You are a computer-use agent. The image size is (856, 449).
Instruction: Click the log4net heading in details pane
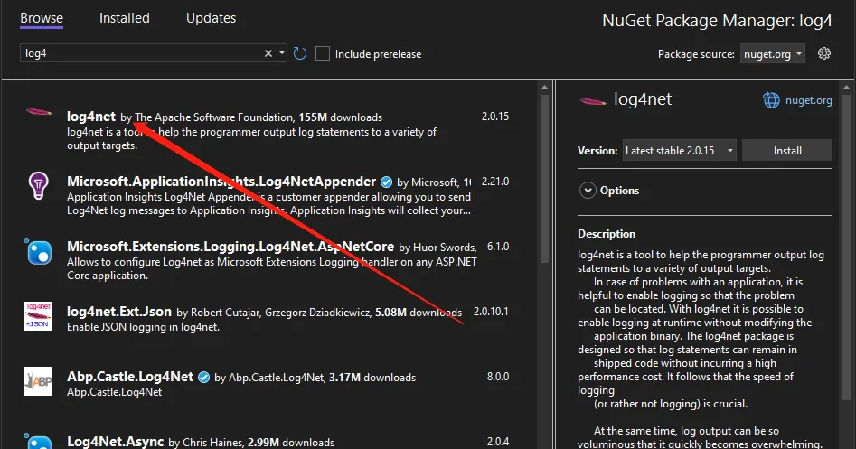pos(643,99)
